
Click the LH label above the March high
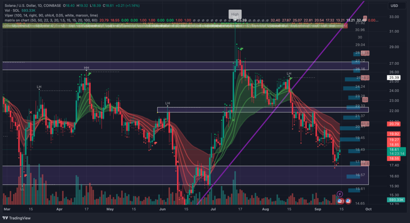click(x=39, y=87)
